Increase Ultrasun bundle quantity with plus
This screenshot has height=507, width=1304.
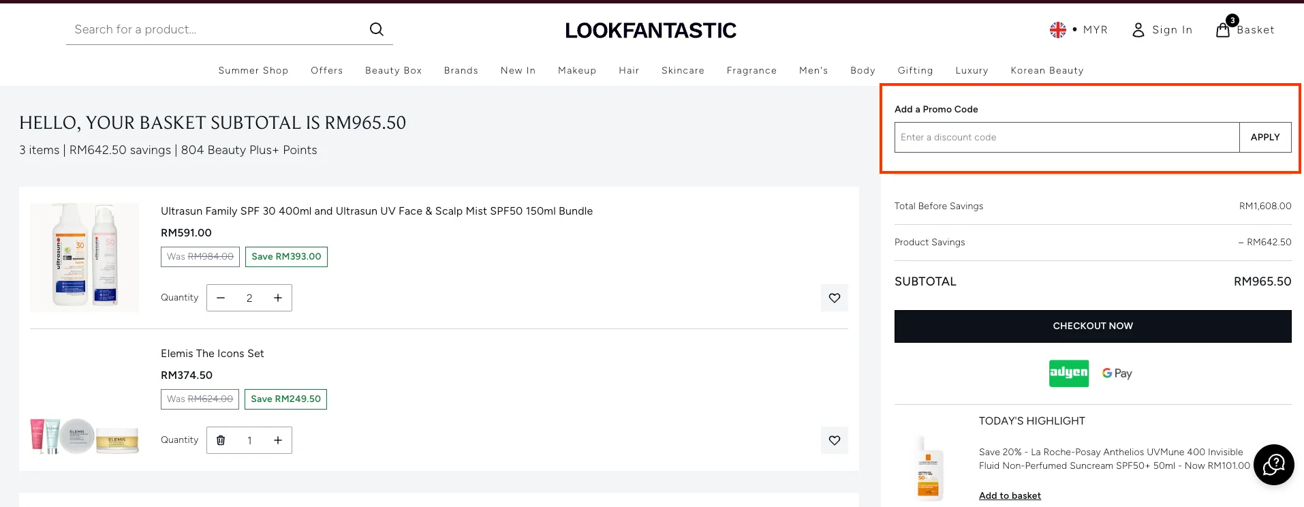(278, 298)
